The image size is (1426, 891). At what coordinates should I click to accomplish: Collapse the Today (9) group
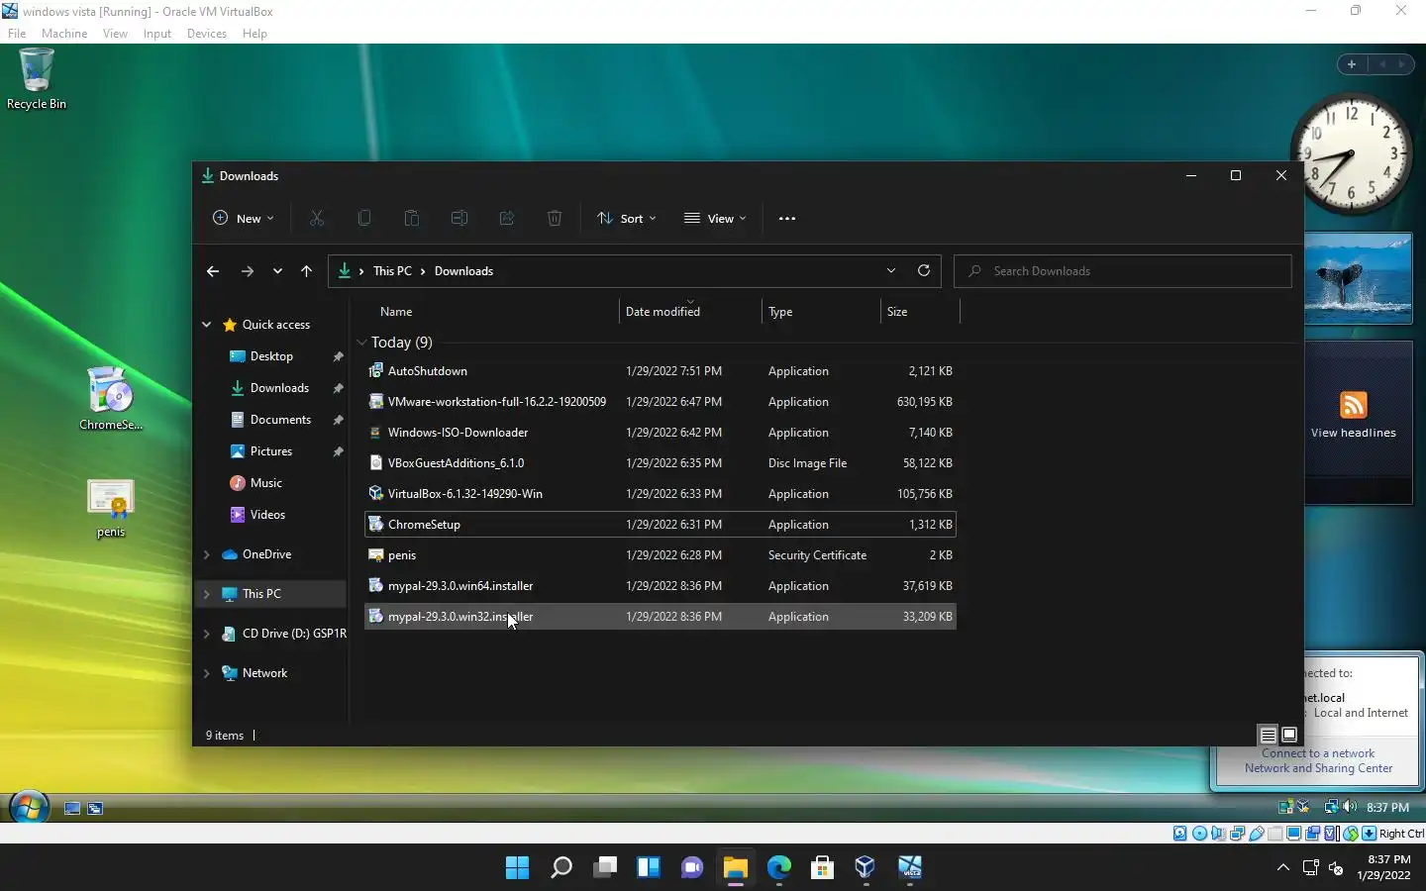click(361, 343)
